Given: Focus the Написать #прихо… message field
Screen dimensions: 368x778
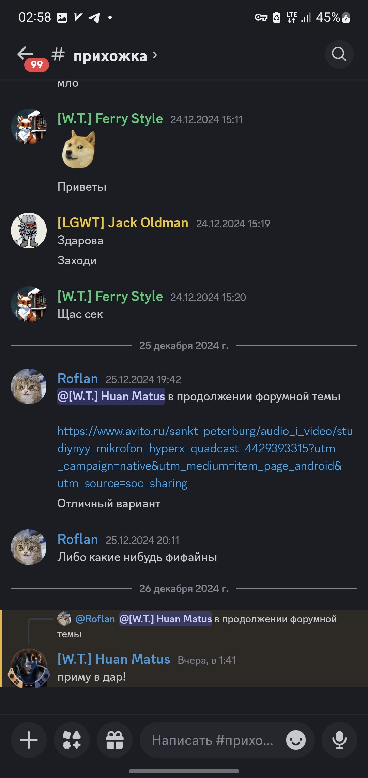Looking at the screenshot, I should coord(213,740).
